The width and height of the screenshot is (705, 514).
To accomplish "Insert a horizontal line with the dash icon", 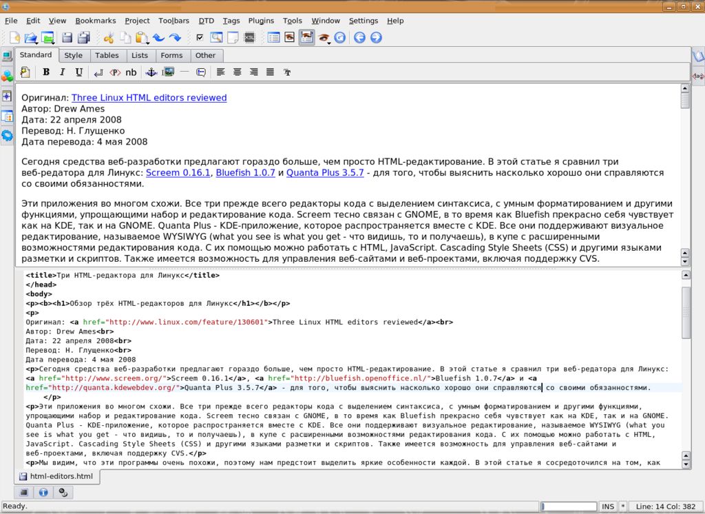I will 185,72.
